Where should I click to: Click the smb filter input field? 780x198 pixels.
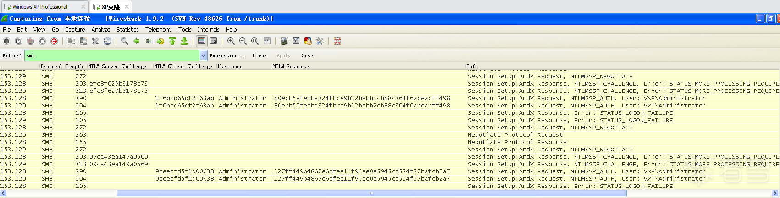coord(112,55)
